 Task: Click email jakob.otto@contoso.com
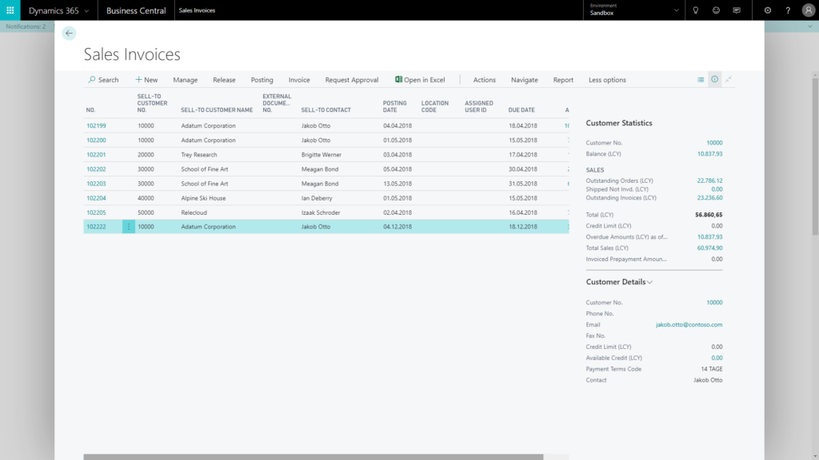(689, 324)
